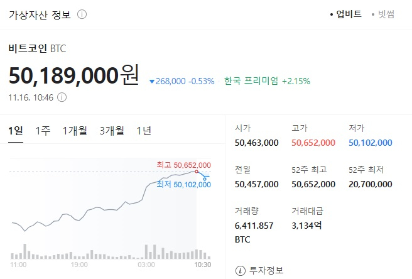Viewport: 412px width, 279px height.
Task: Click the info icon next to 11.16. 10:46
Action: [62, 97]
